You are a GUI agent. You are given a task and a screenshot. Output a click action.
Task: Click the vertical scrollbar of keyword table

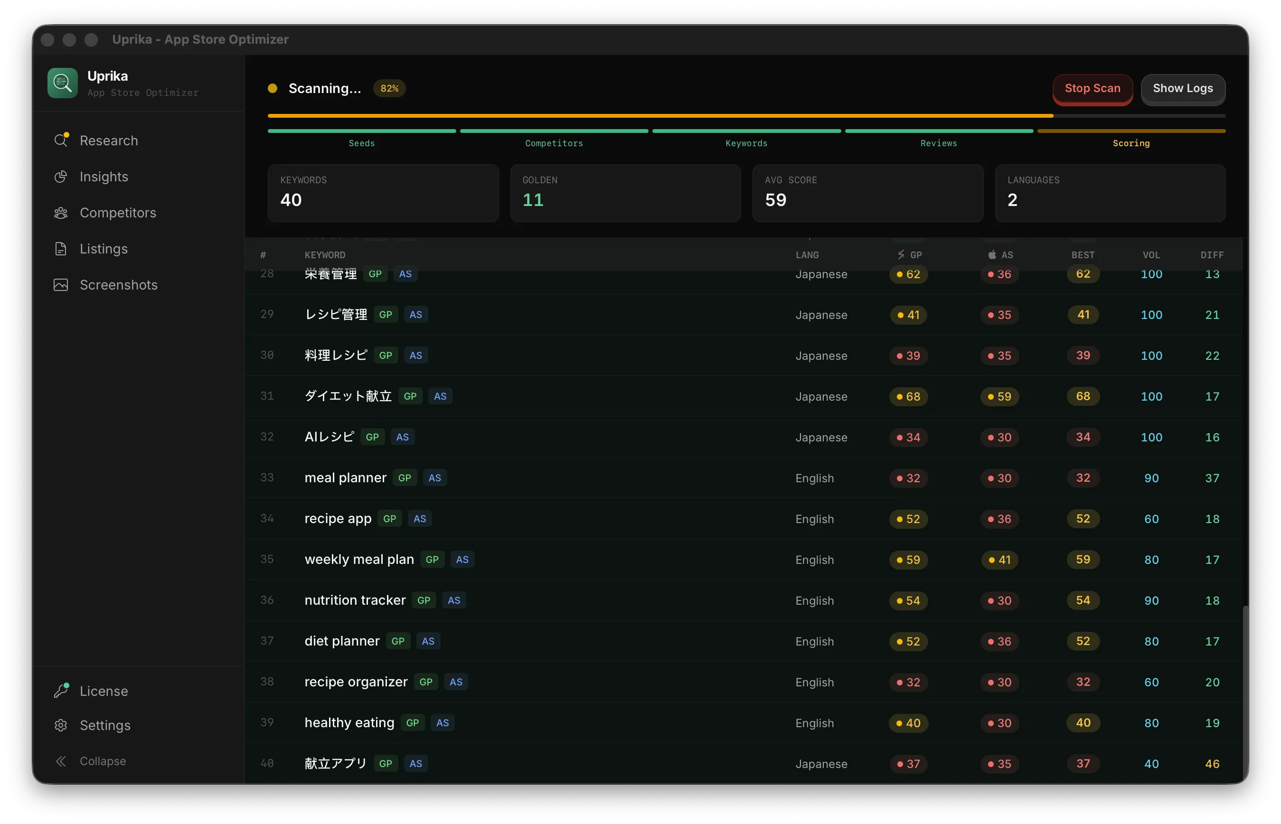tap(1246, 693)
